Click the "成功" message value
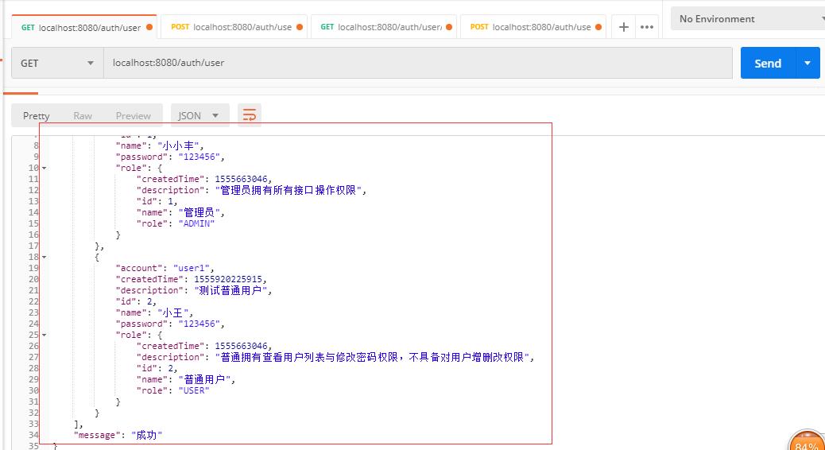This screenshot has width=825, height=450. 146,435
